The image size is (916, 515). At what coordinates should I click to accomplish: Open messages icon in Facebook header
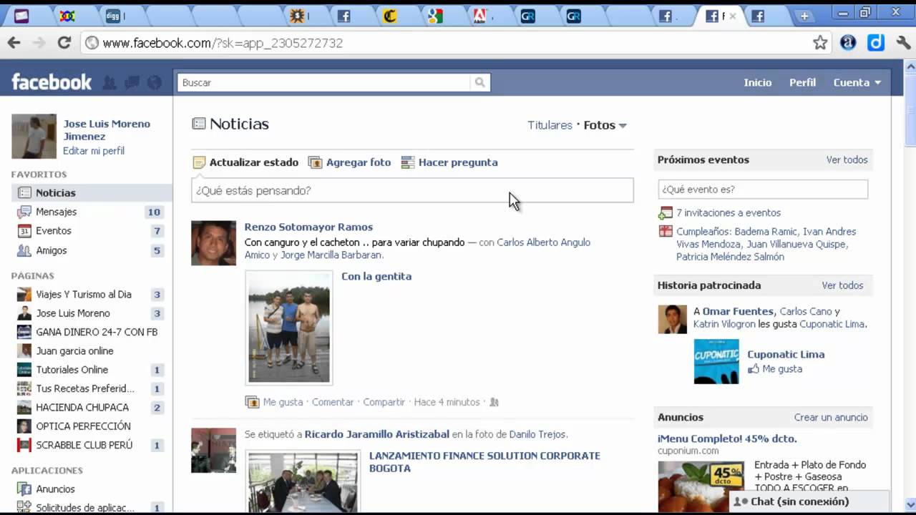132,83
